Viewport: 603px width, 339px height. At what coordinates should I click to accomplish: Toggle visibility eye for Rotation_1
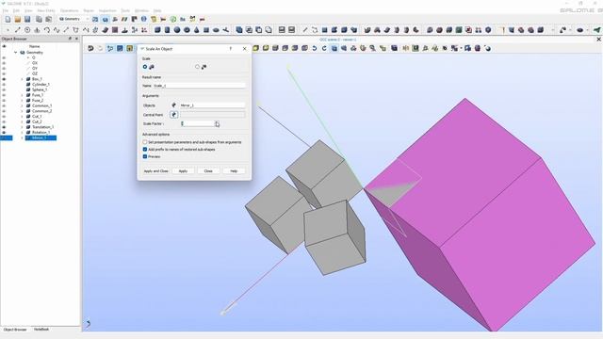click(x=4, y=132)
